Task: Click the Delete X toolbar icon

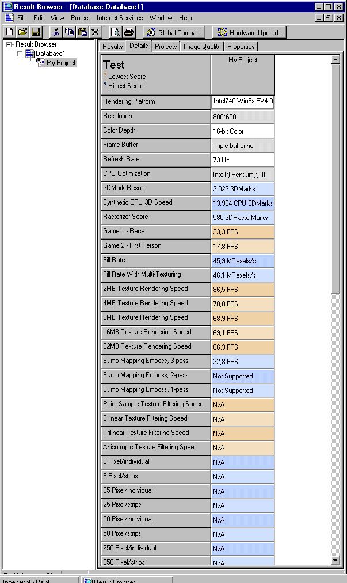Action: click(96, 32)
